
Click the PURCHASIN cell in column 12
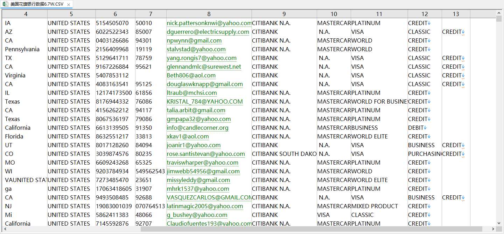coord(425,154)
